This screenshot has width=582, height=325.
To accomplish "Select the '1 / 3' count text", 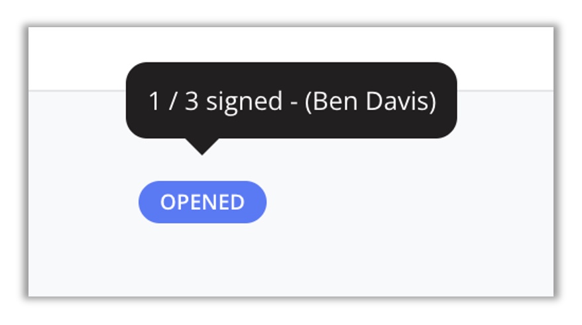I will click(173, 101).
